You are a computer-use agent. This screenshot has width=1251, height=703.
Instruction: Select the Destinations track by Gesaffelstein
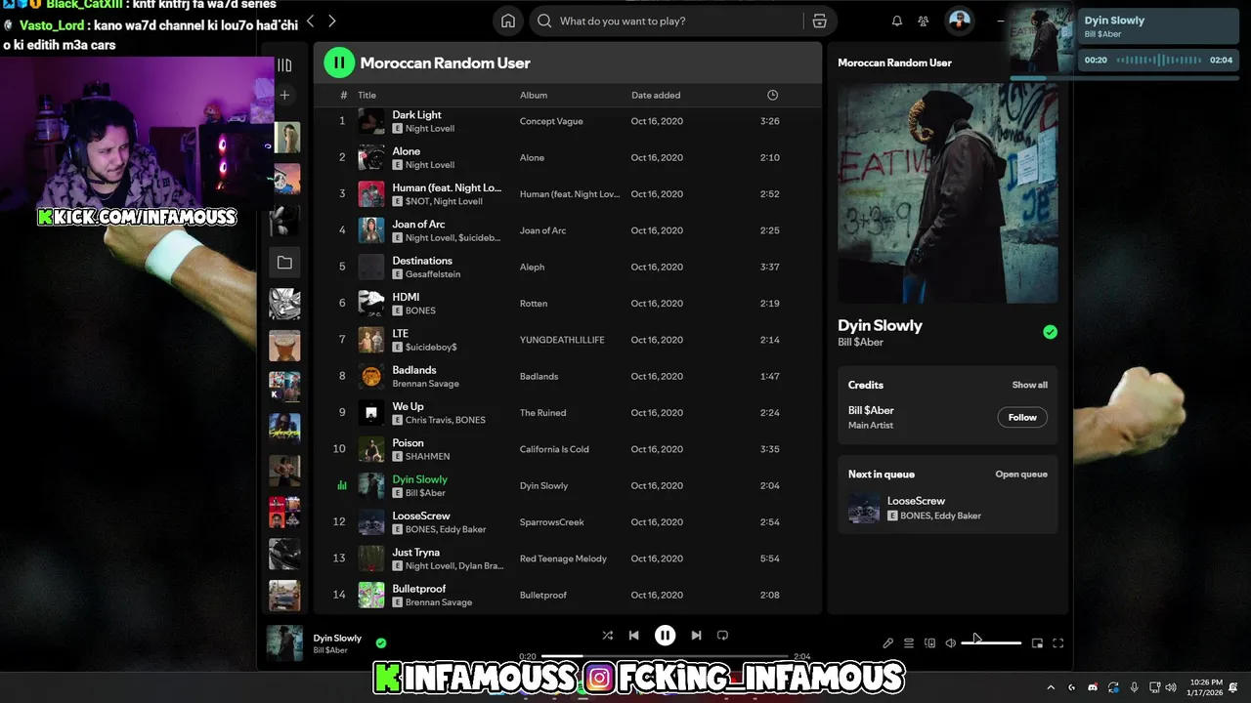click(422, 261)
